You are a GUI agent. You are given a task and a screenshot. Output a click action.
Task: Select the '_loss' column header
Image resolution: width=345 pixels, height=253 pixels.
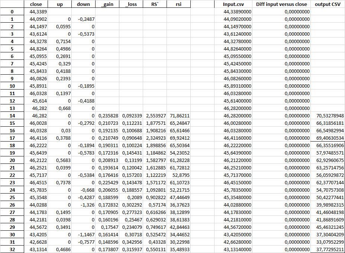pyautogui.click(x=131, y=4)
